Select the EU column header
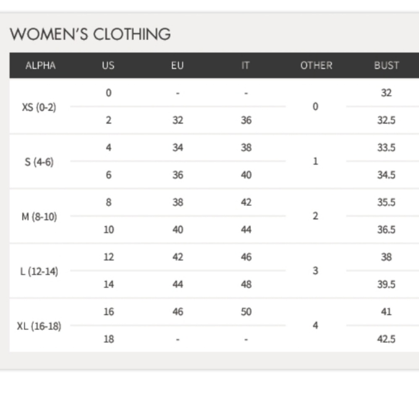This screenshot has width=419, height=420. 178,66
